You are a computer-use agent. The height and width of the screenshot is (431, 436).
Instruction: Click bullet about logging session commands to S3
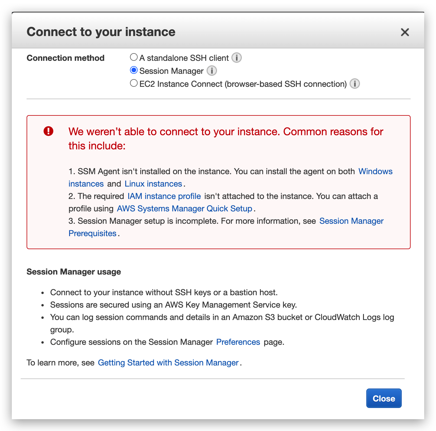pyautogui.click(x=222, y=323)
